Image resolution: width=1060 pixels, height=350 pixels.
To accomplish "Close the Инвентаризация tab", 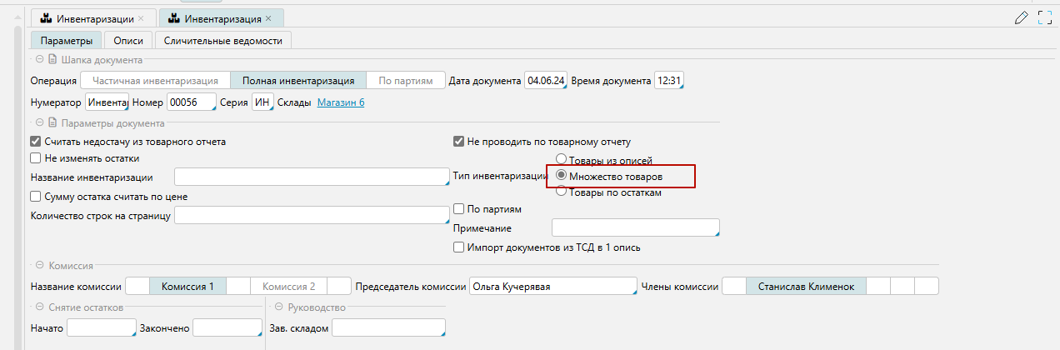I will (268, 17).
